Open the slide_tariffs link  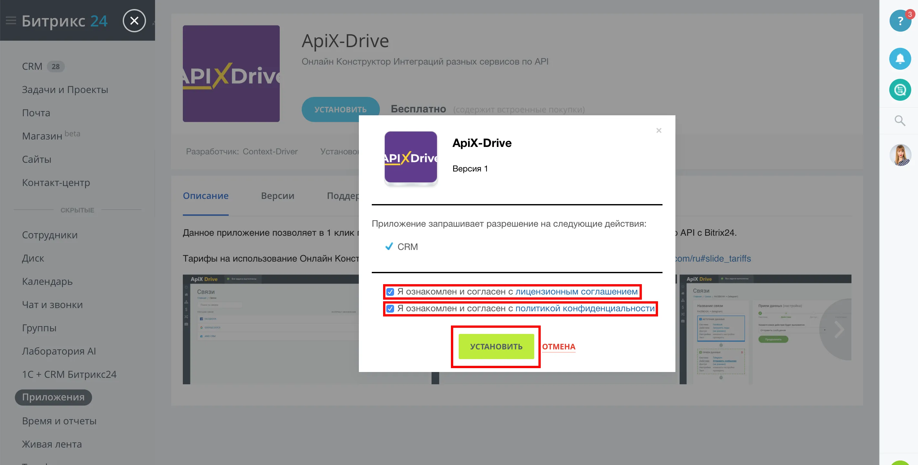pos(713,259)
